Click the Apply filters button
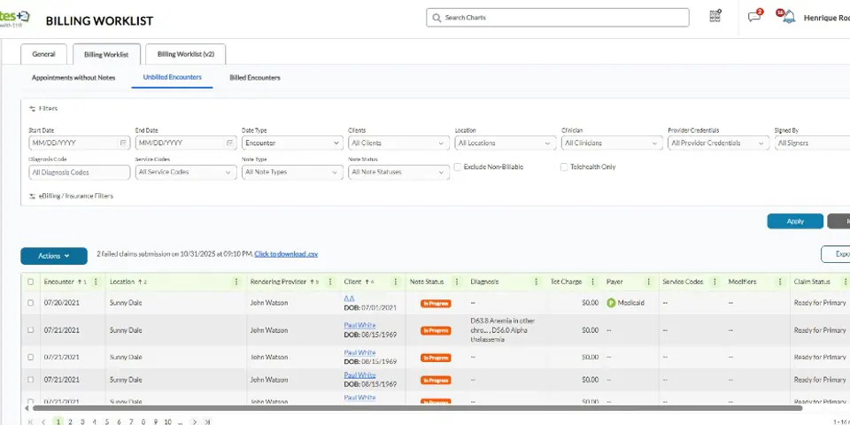 [x=795, y=221]
